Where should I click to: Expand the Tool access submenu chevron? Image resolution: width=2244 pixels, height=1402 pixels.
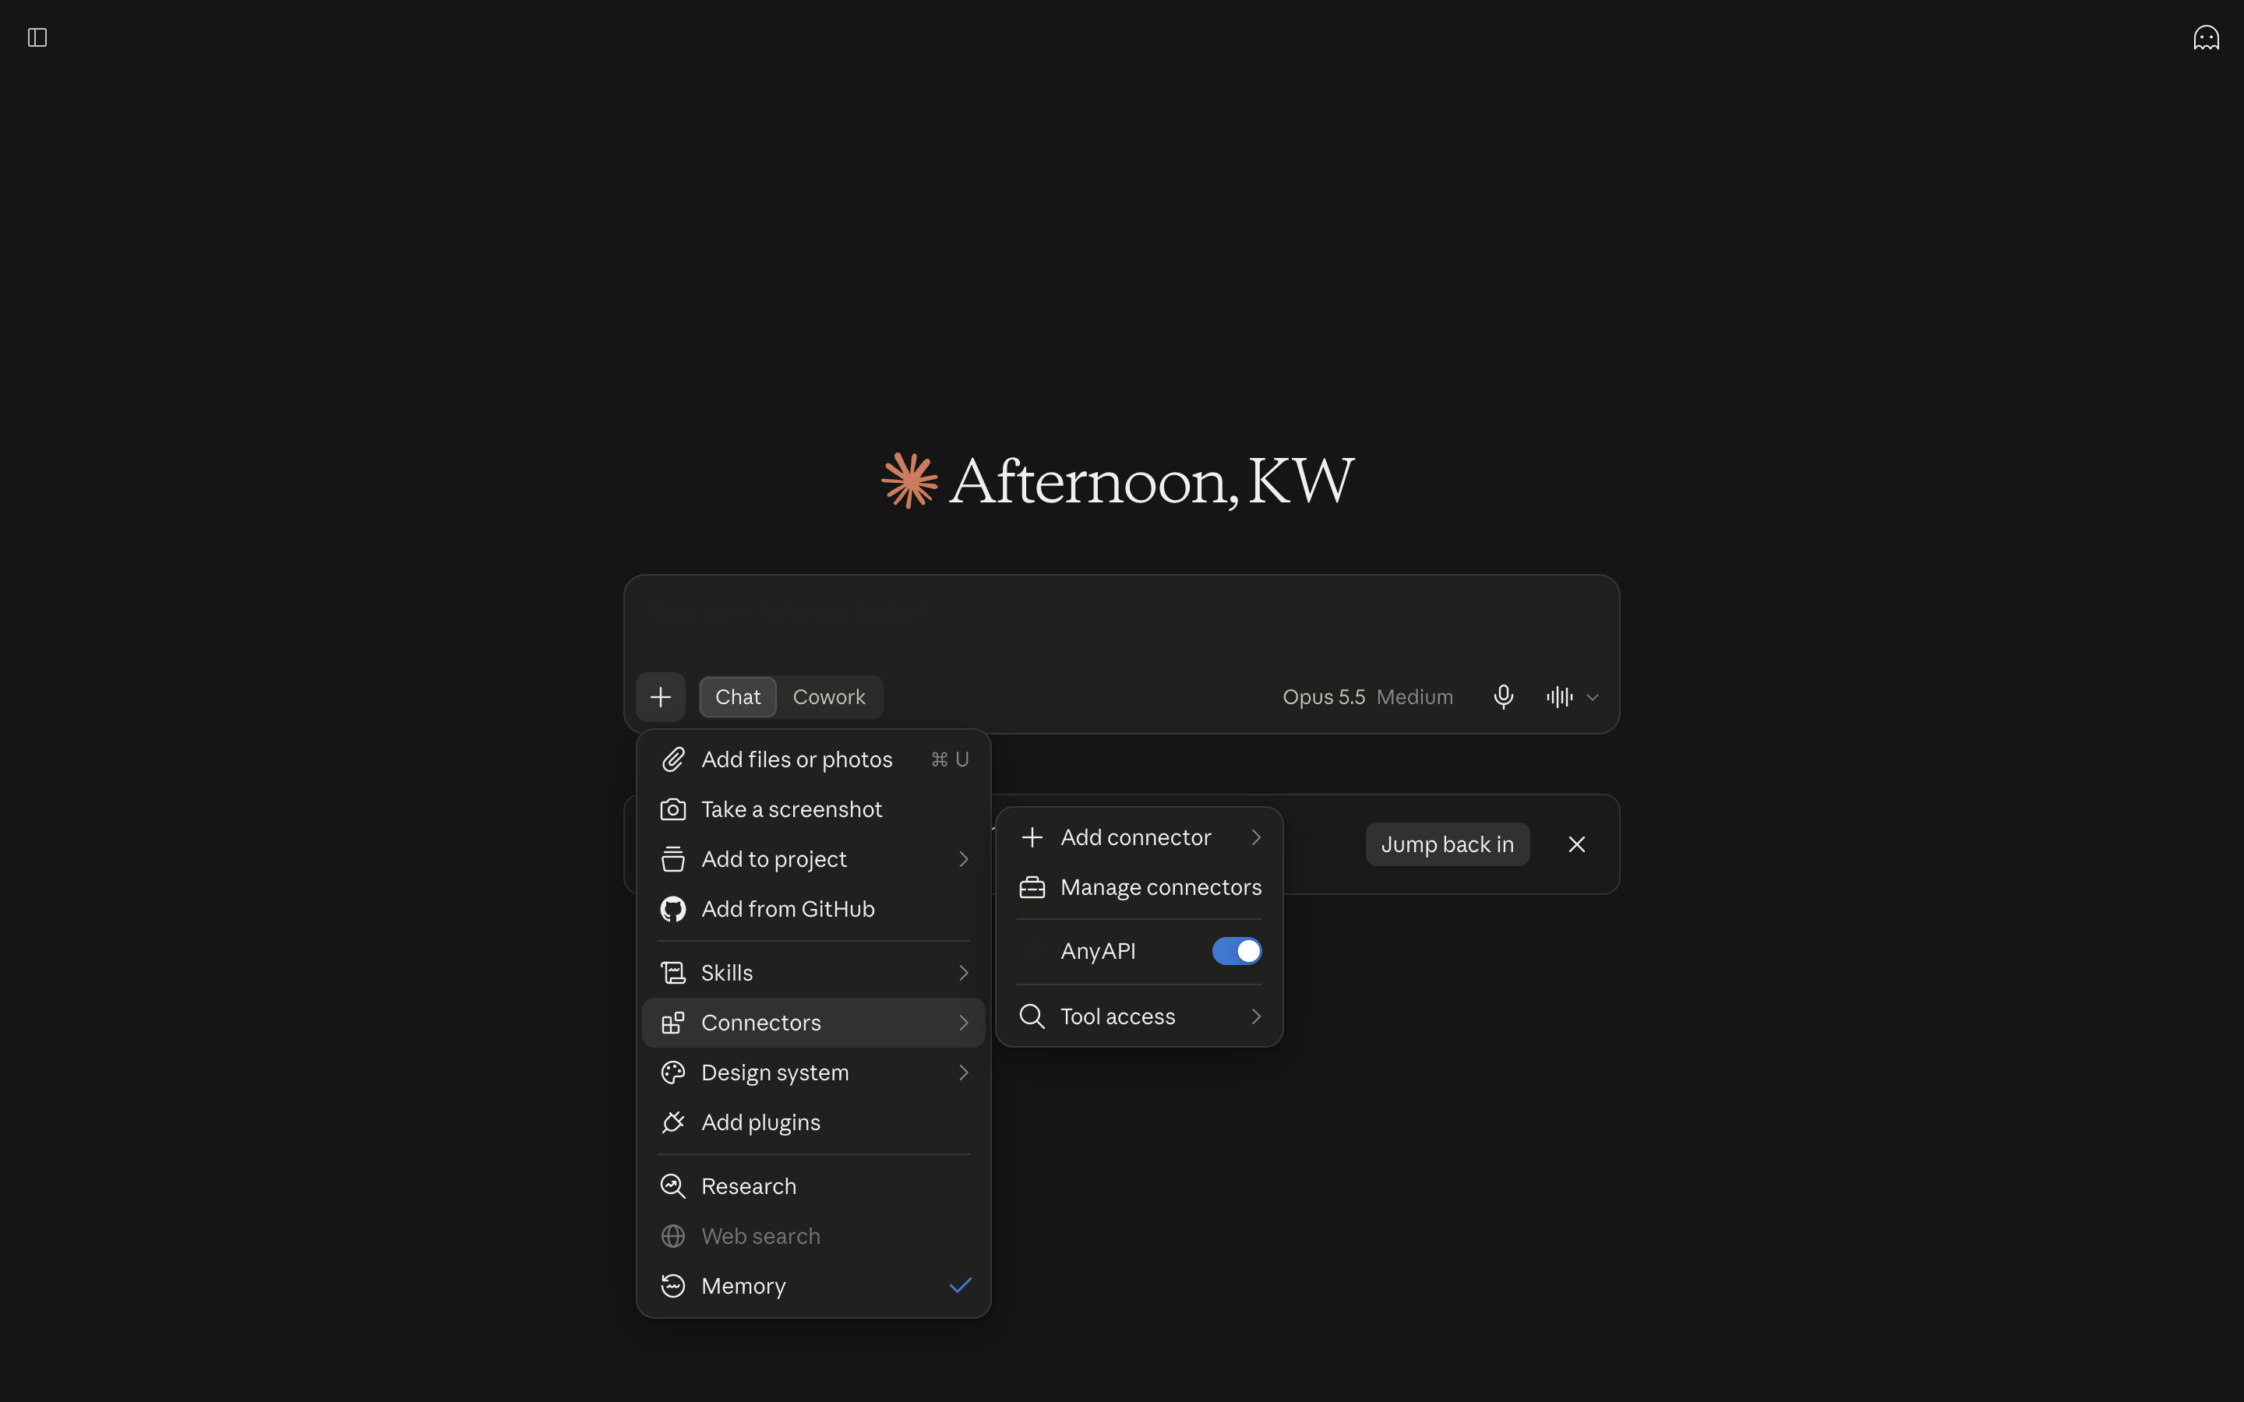1257,1016
